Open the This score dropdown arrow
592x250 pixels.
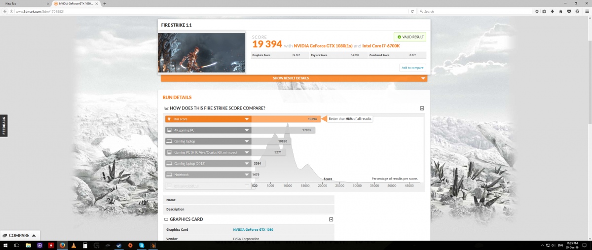247,119
